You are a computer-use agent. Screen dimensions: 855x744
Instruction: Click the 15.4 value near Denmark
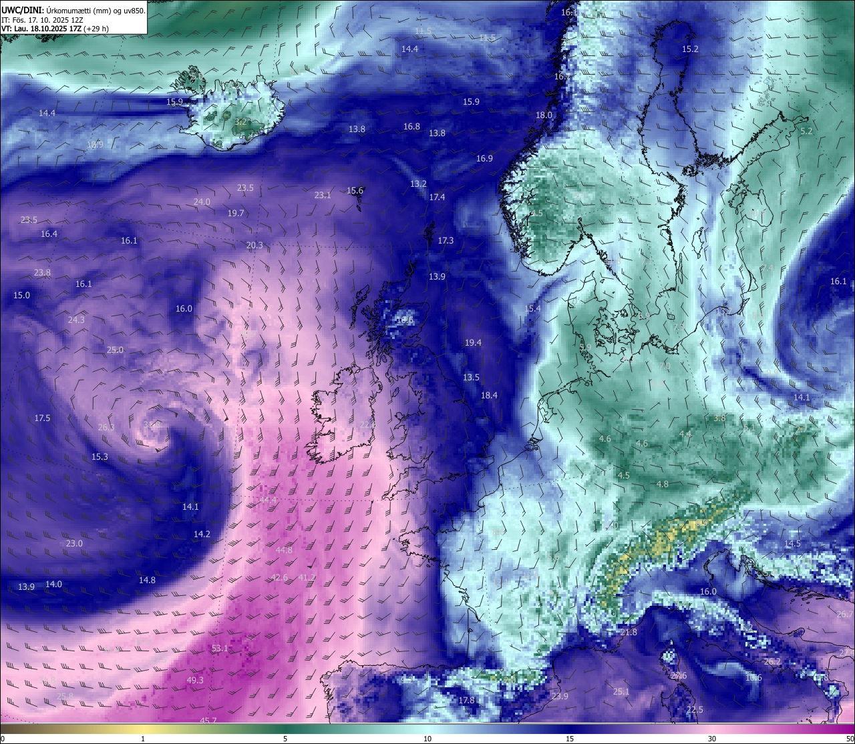(x=532, y=308)
